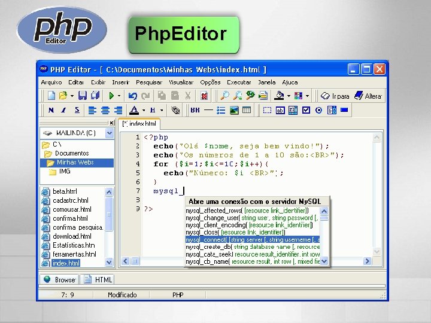Click the font color A icon
The width and height of the screenshot is (431, 323).
point(134,110)
